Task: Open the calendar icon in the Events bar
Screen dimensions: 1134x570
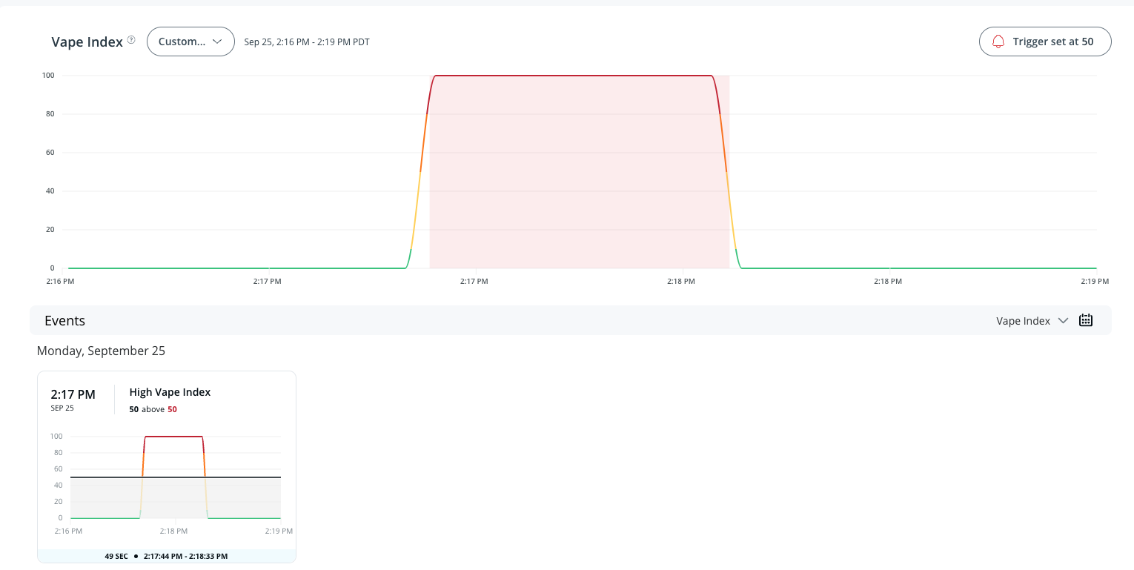Action: pos(1086,320)
